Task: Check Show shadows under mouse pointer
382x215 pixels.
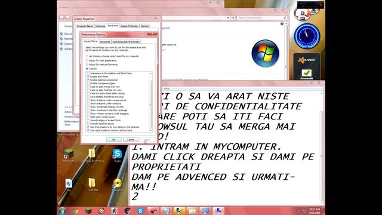Action: click(x=88, y=100)
